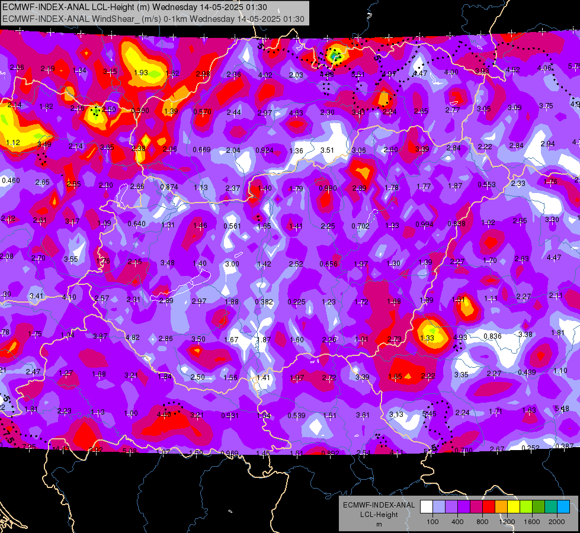Click the light periwinkle legend swatch
This screenshot has width=580, height=533.
click(x=439, y=507)
